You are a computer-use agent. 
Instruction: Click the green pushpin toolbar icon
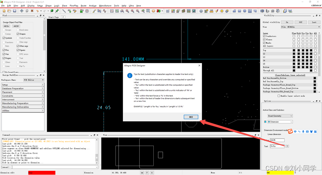(x=57, y=11)
